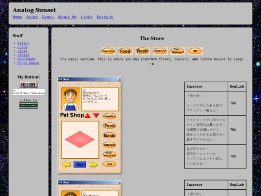Click the yellow left arrow in Pet Shop
Image resolution: width=261 pixels, height=196 pixels.
point(66,165)
